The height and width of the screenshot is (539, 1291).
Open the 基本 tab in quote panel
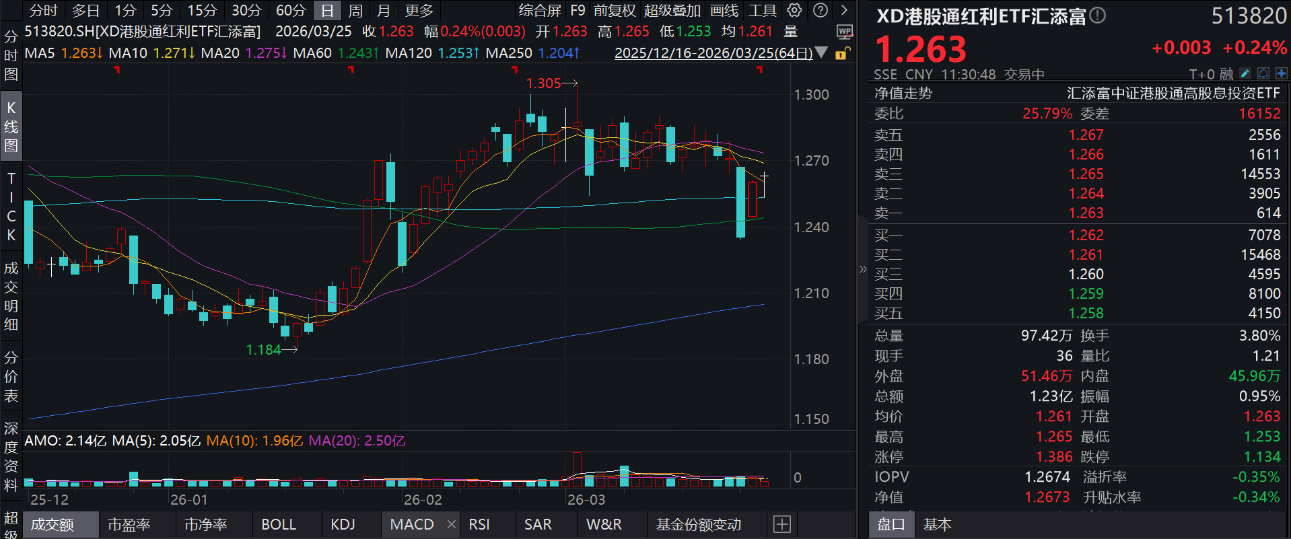point(937,524)
